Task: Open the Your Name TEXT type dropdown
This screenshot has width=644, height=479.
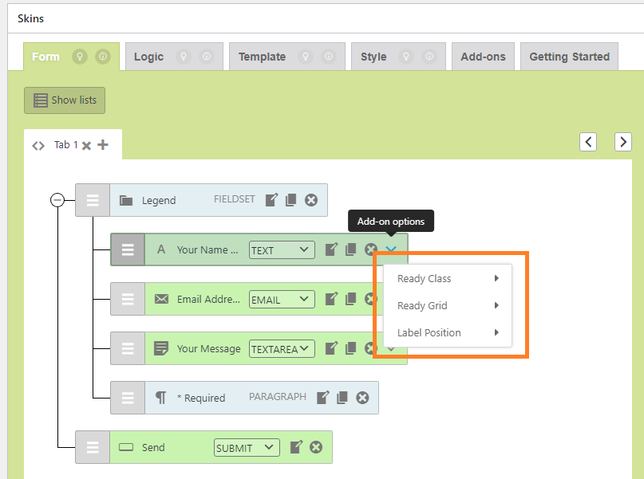Action: (x=282, y=250)
